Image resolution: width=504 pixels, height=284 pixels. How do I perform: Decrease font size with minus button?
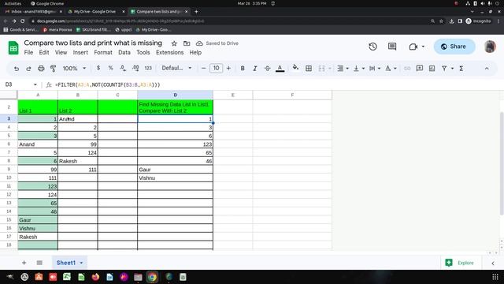pyautogui.click(x=203, y=69)
